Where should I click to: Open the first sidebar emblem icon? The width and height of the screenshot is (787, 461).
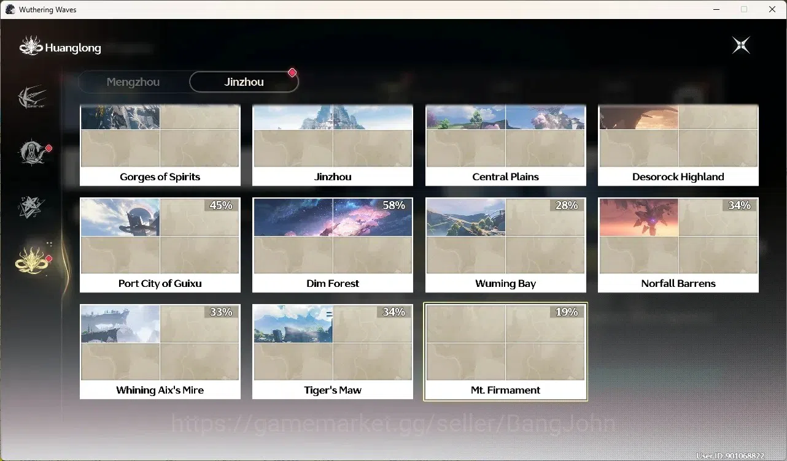[x=33, y=98]
